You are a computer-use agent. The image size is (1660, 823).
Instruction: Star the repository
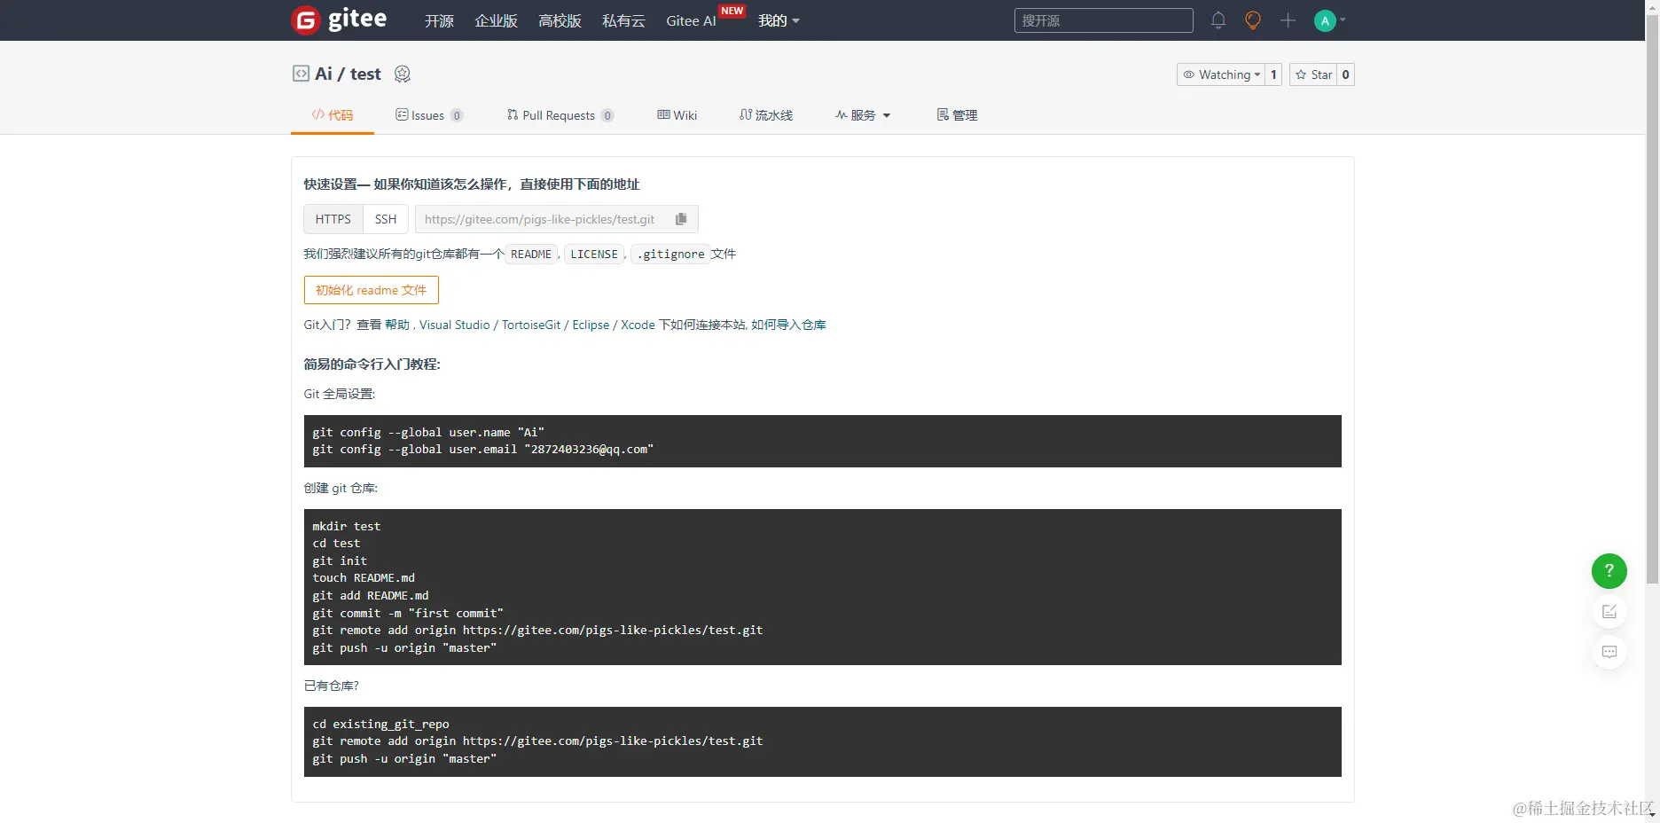pos(1313,74)
